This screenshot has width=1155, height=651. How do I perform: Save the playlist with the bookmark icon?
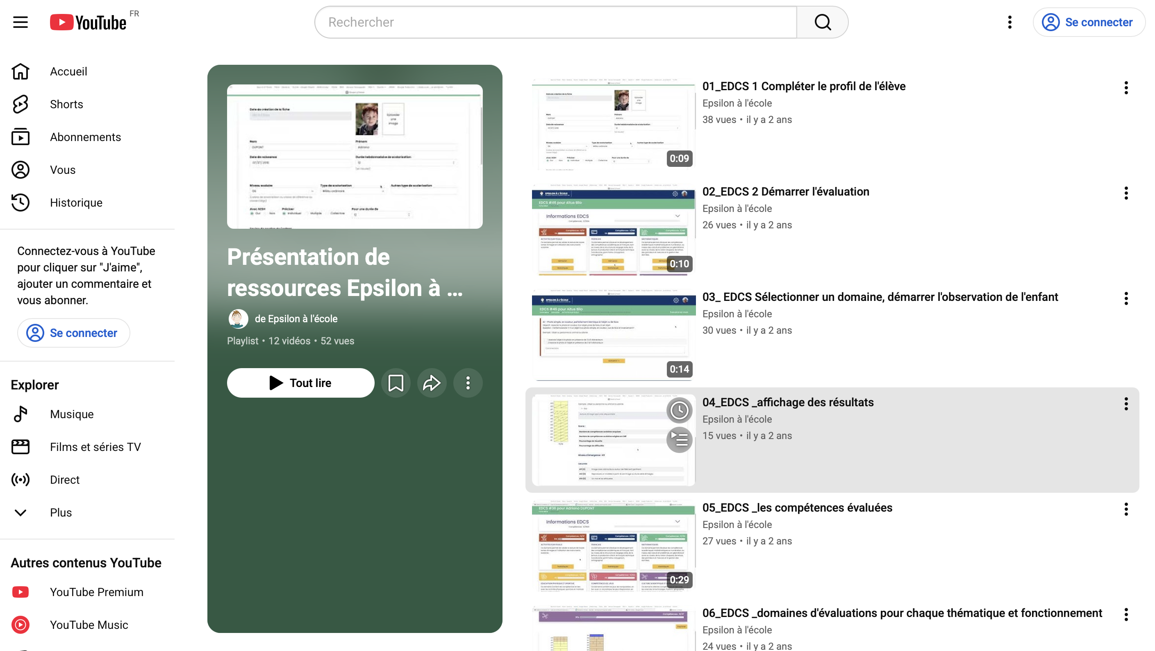click(x=396, y=383)
